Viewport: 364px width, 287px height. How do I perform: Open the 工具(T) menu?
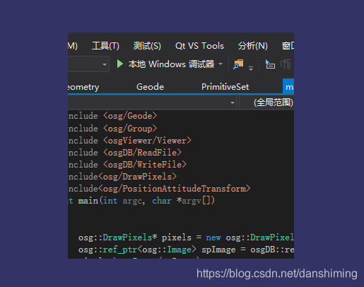point(105,46)
